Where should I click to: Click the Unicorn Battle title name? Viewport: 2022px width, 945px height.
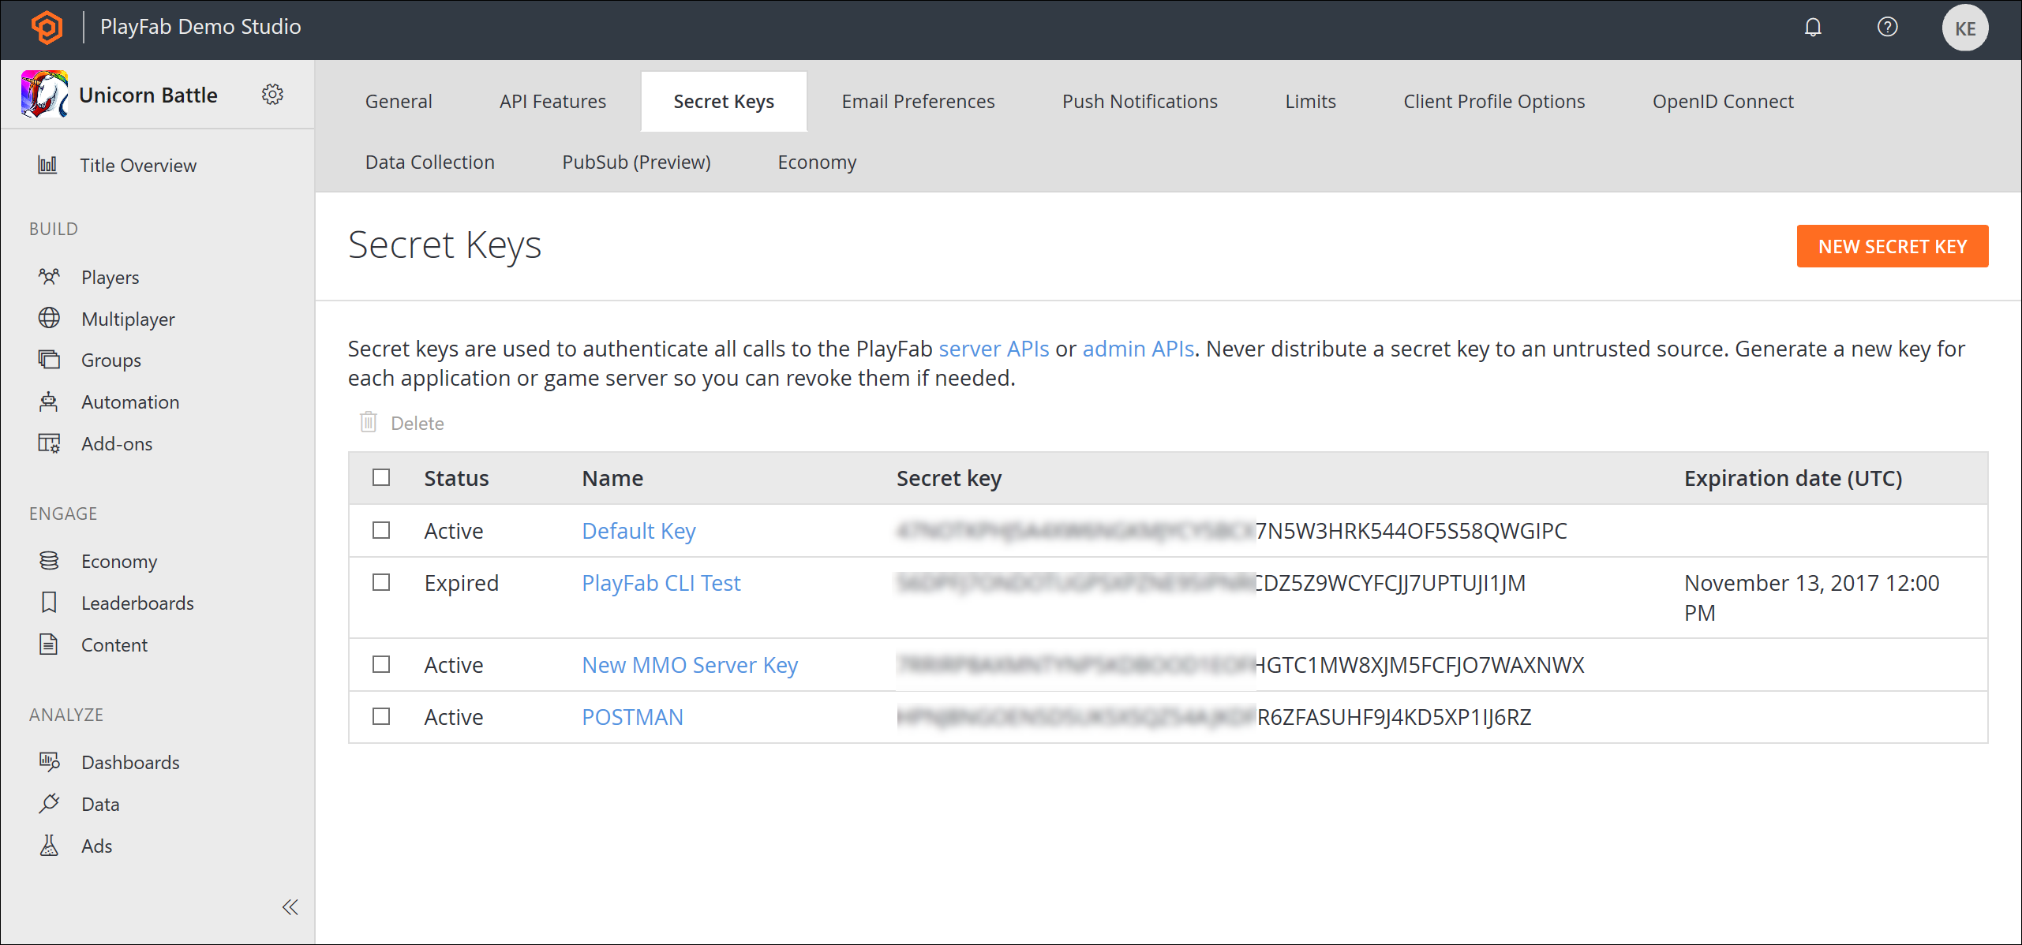pos(148,95)
